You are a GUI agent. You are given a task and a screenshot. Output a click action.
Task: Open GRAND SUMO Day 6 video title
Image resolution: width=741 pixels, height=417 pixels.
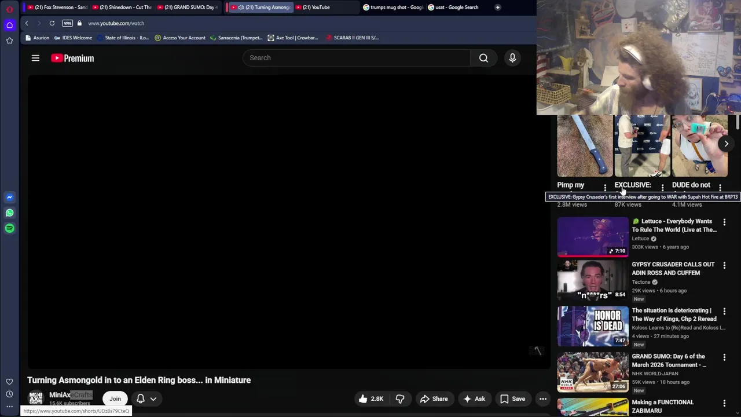tap(669, 360)
